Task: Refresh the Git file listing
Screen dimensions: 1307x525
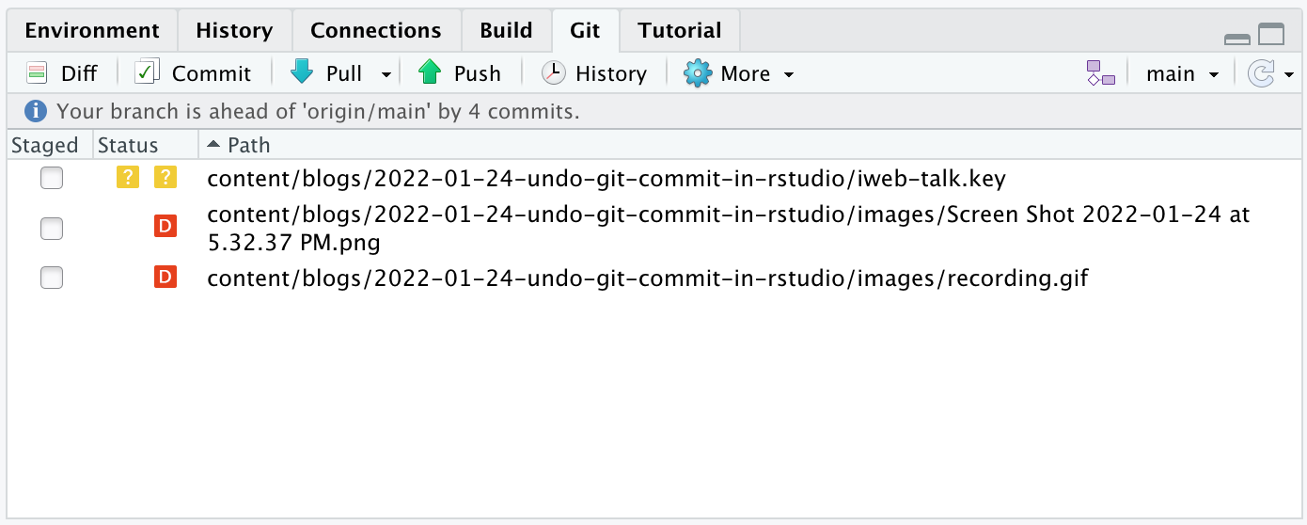Action: [1260, 73]
